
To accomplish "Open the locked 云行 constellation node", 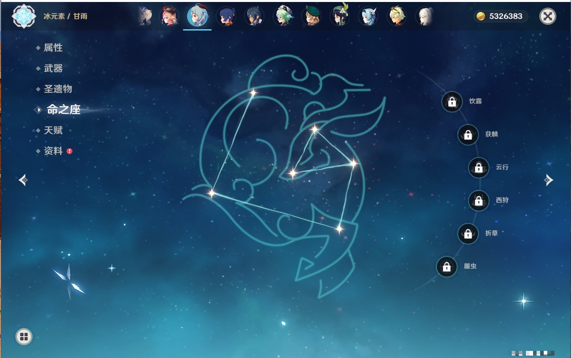I will click(479, 168).
